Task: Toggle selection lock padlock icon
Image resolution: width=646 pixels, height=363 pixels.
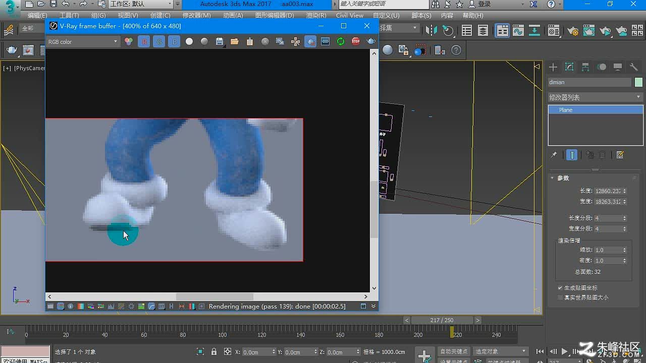Action: coord(214,352)
